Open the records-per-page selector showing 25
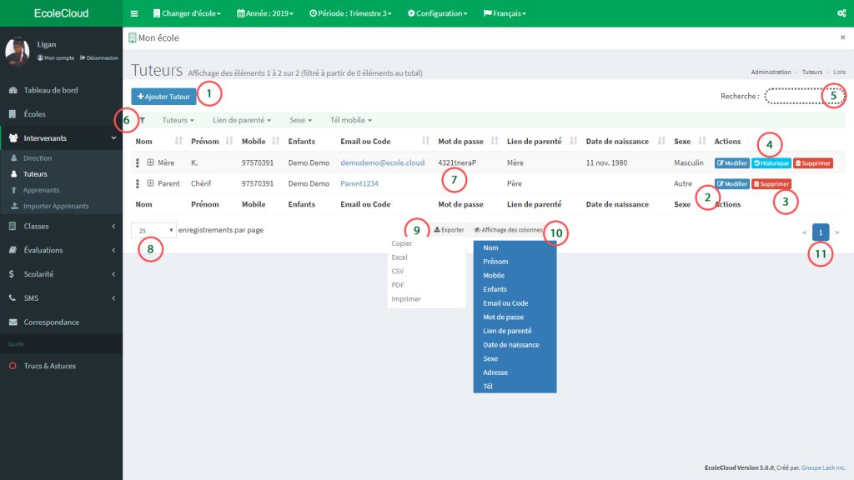Viewport: 854px width, 480px height. click(153, 229)
